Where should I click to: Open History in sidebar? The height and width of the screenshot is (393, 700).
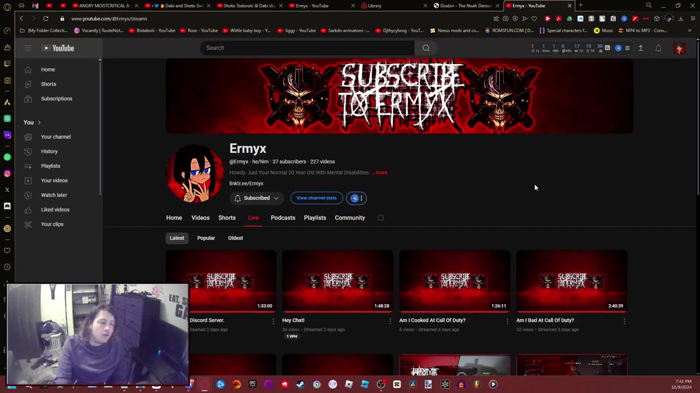pos(57,151)
